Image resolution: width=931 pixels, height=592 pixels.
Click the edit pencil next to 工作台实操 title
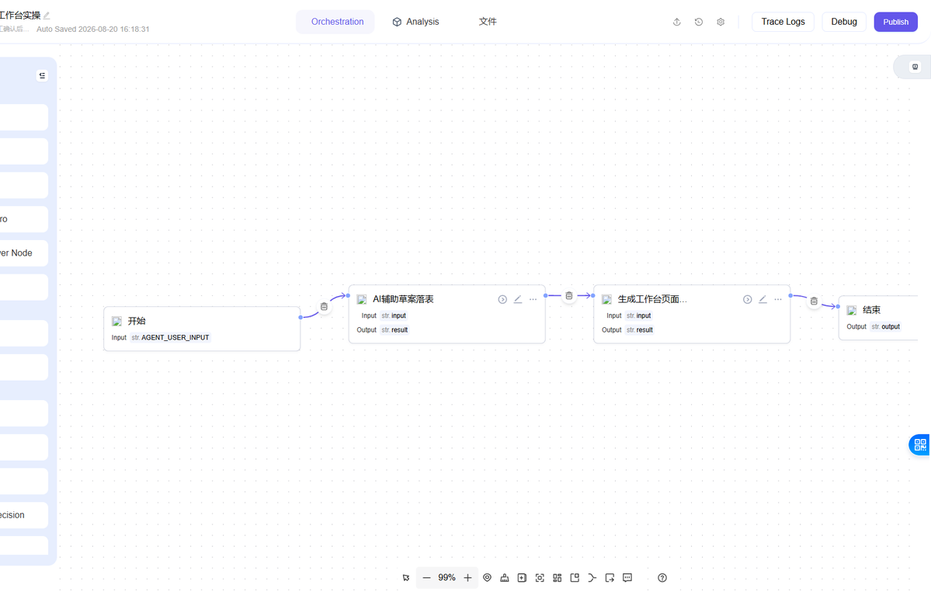coord(47,16)
